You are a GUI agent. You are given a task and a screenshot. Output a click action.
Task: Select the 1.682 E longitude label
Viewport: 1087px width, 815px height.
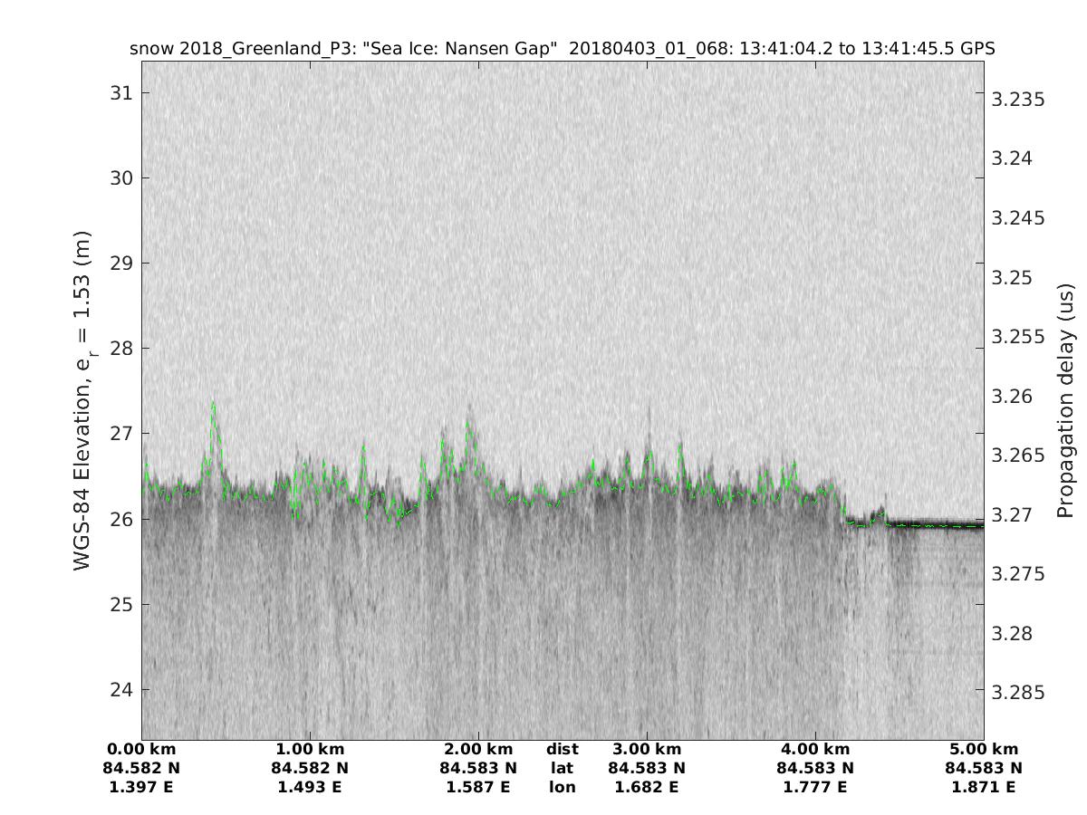[x=647, y=787]
